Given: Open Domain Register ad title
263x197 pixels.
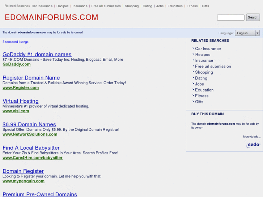Looking at the screenshot, I should click(23, 171).
